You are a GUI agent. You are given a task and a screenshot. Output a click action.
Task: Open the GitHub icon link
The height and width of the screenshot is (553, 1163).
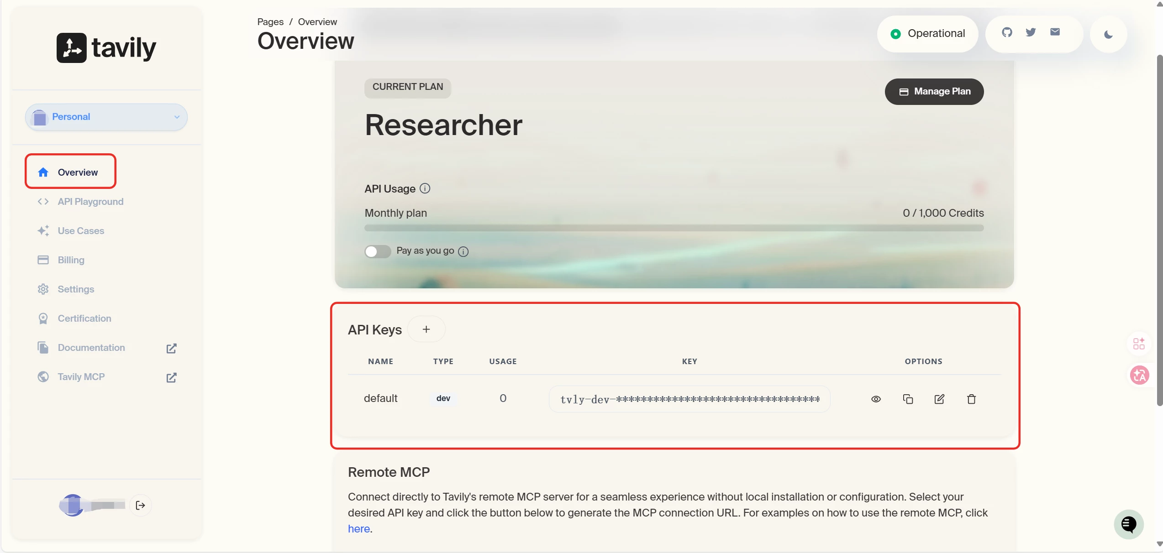point(1007,32)
